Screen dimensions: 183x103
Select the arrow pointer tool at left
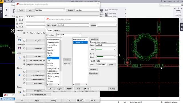[6, 10]
